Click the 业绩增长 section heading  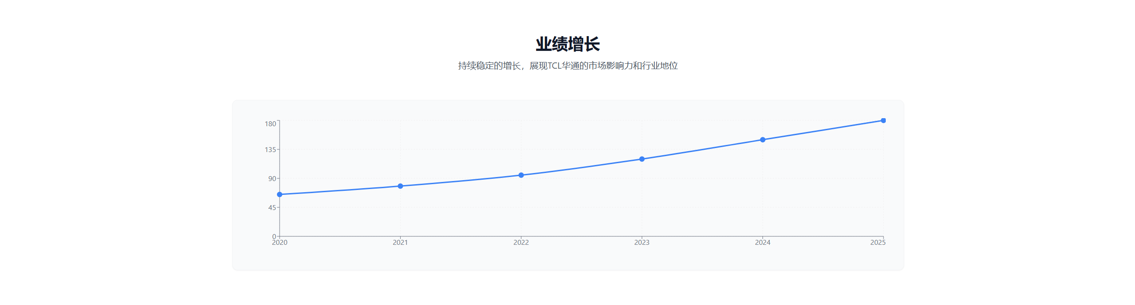(568, 44)
